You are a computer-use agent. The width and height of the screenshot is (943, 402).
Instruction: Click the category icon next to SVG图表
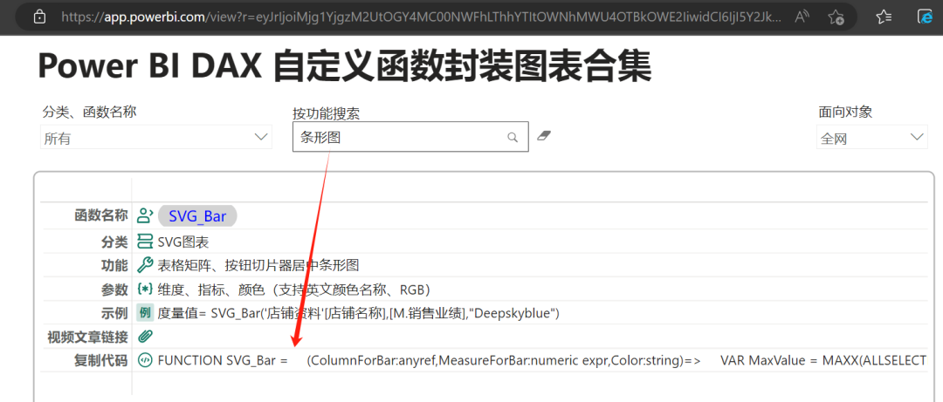click(x=145, y=242)
